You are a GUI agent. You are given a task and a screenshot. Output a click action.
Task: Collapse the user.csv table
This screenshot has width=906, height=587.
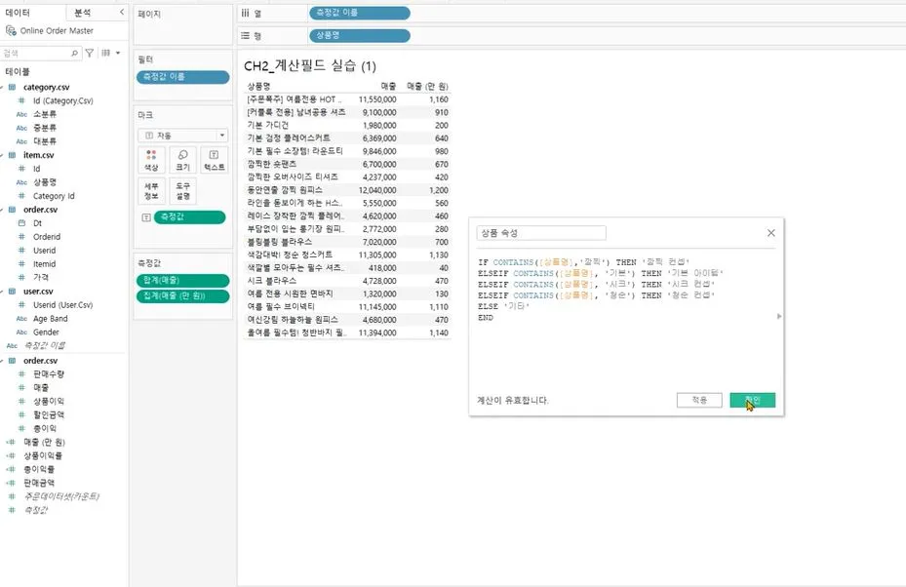2,292
